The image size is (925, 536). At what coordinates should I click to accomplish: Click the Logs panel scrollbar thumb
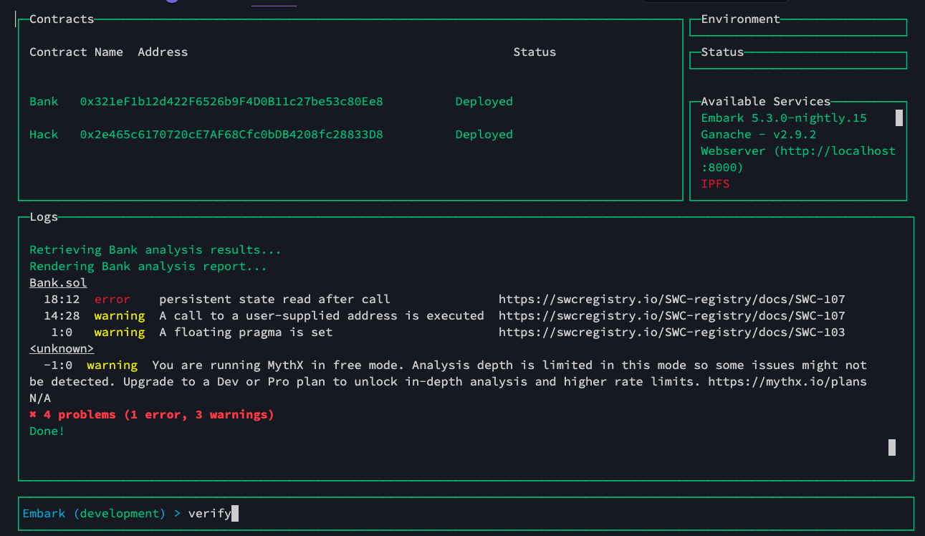click(892, 447)
